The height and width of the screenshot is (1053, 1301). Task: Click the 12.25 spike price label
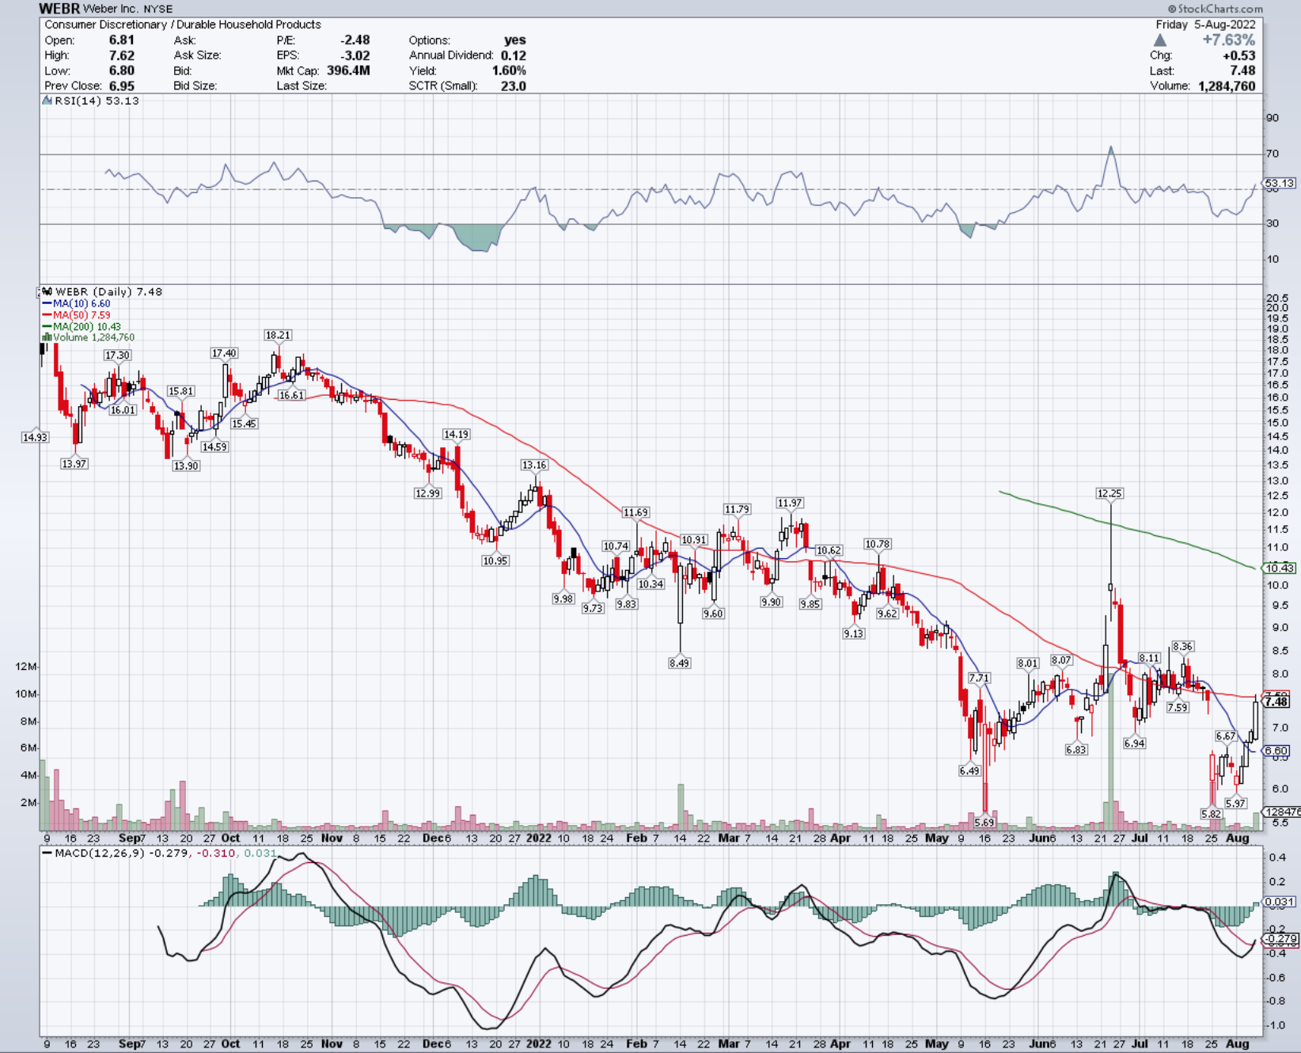(x=1109, y=493)
